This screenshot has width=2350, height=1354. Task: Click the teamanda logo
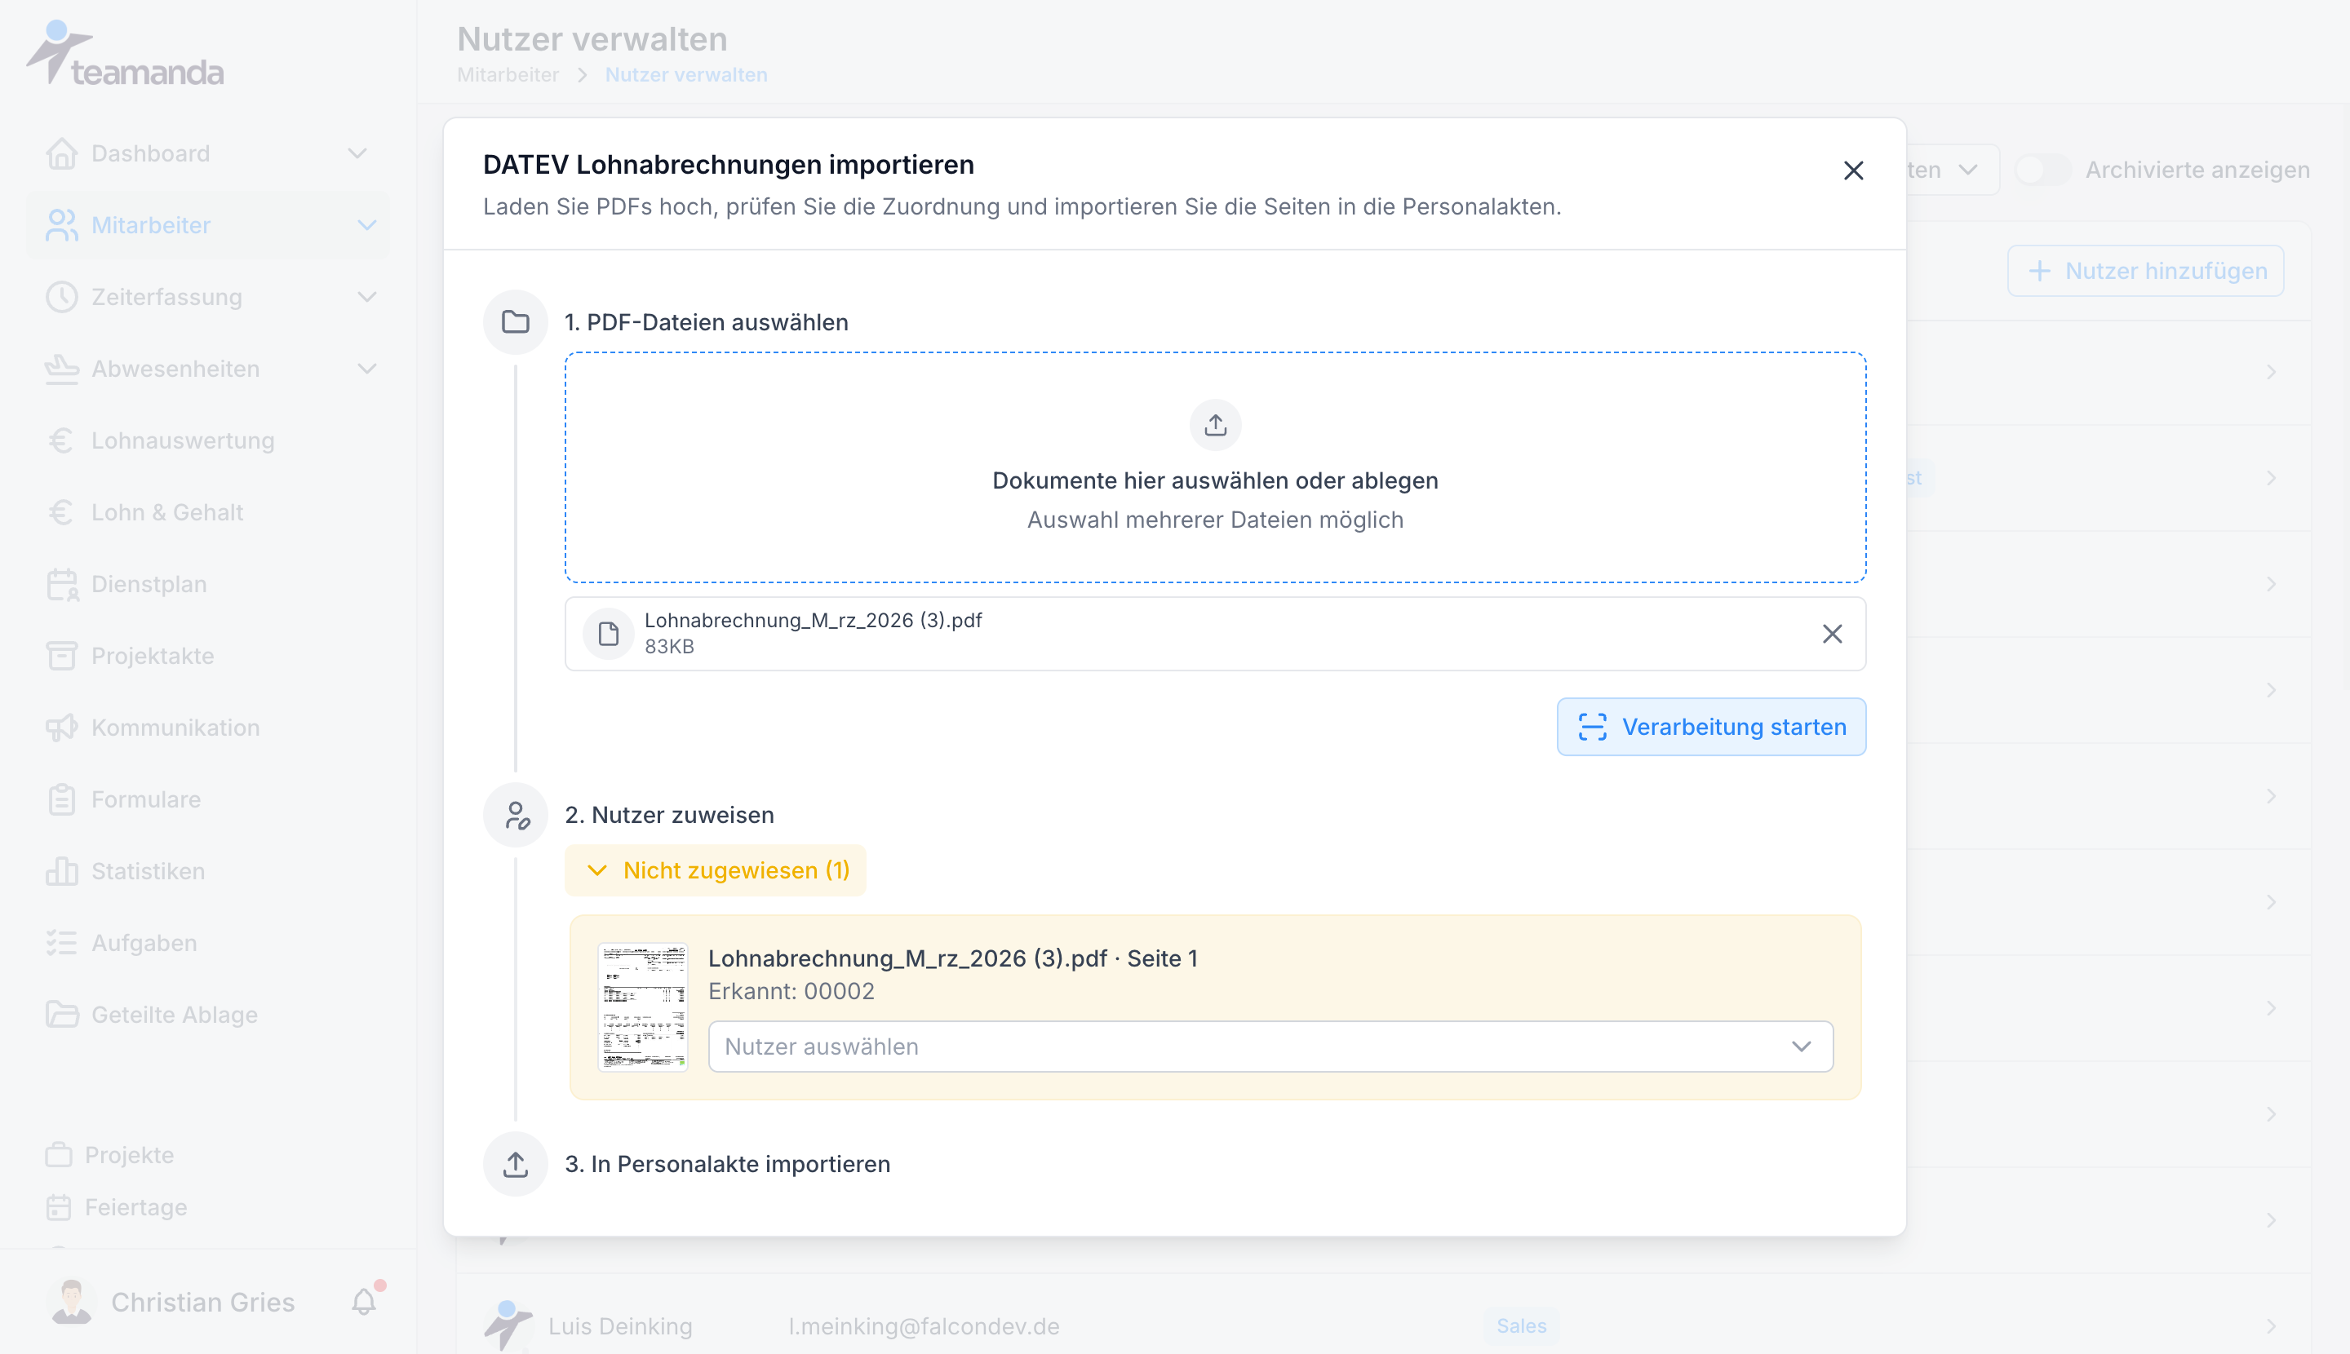point(125,53)
